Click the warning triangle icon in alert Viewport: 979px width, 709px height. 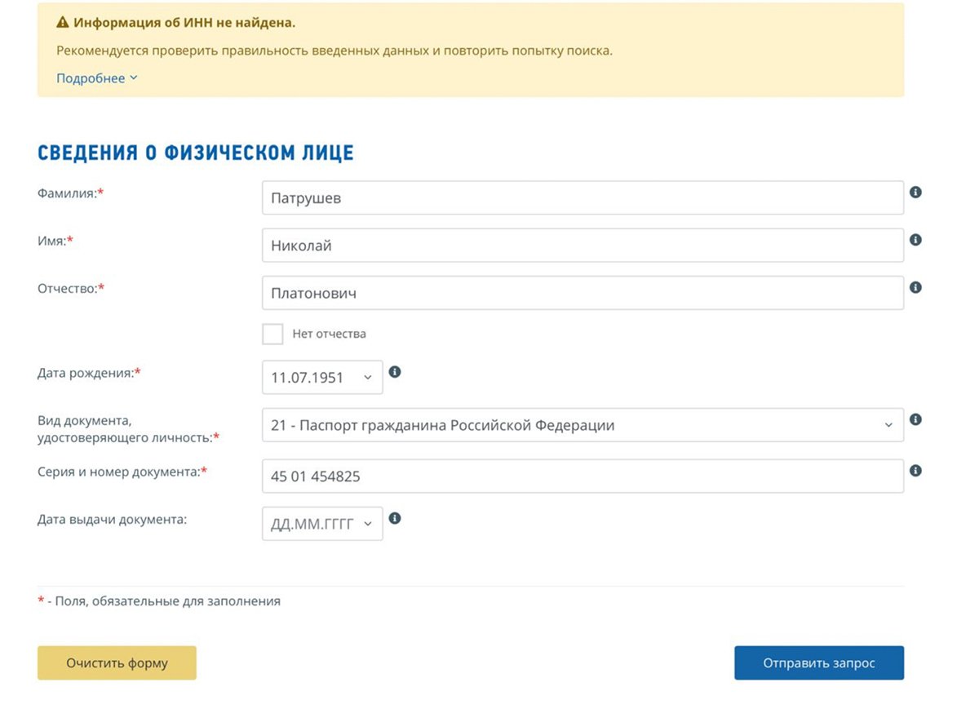(62, 23)
